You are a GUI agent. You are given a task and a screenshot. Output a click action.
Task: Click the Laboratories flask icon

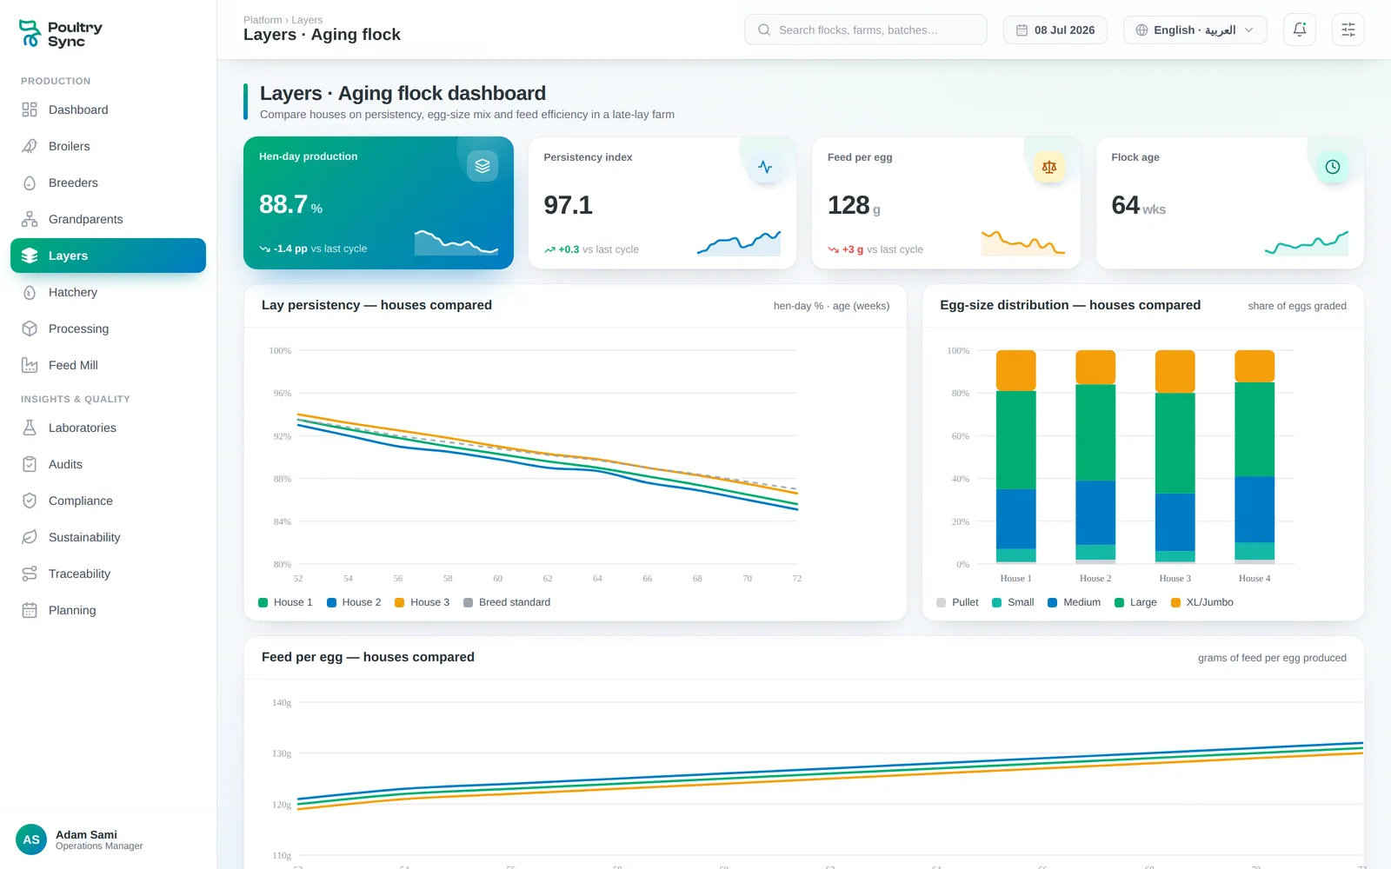click(30, 428)
